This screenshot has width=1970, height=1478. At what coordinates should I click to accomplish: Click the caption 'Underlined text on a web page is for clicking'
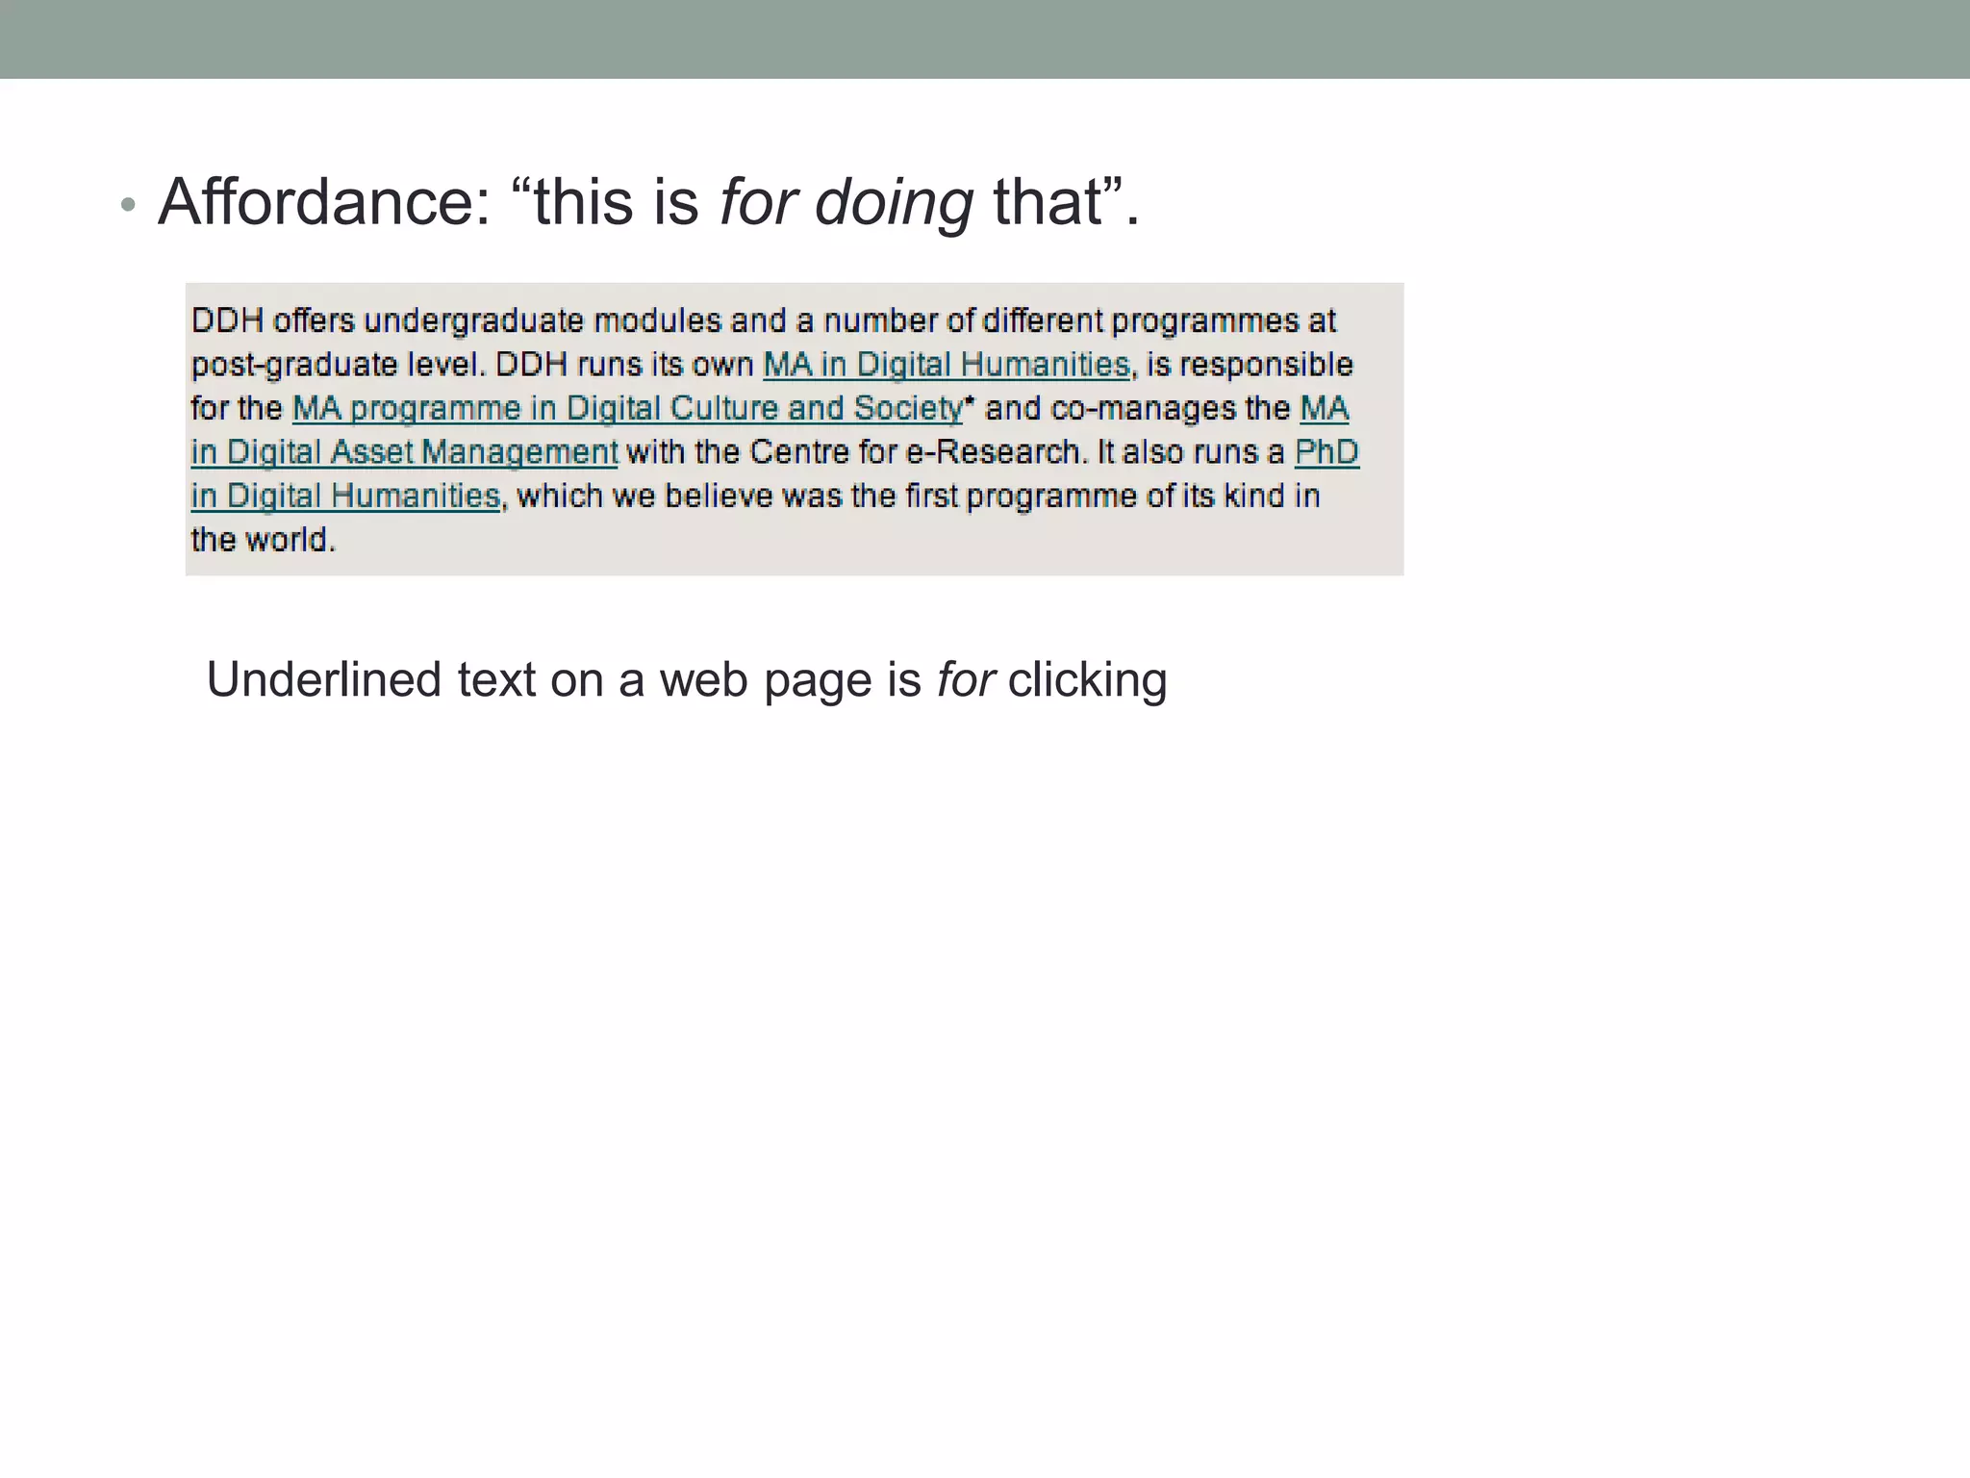tap(687, 679)
